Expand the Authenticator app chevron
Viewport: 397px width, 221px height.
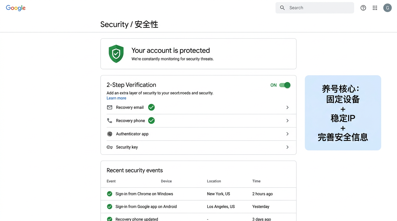(287, 134)
